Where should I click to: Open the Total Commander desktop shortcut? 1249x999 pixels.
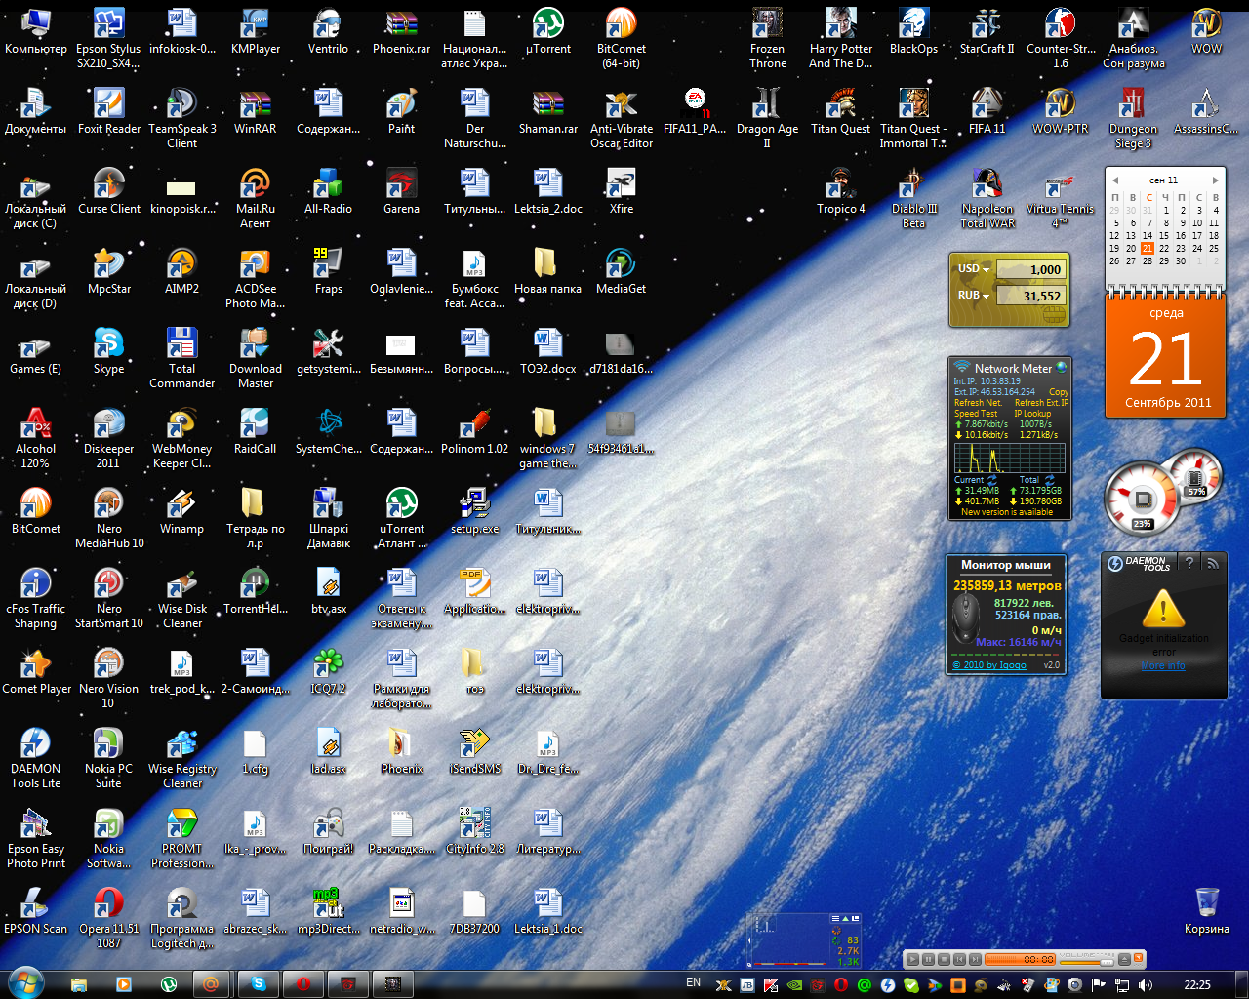pos(181,345)
